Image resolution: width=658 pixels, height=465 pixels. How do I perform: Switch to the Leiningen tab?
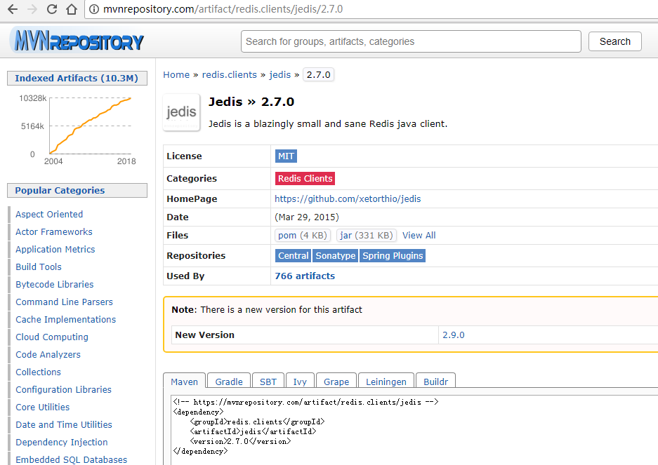click(x=386, y=381)
